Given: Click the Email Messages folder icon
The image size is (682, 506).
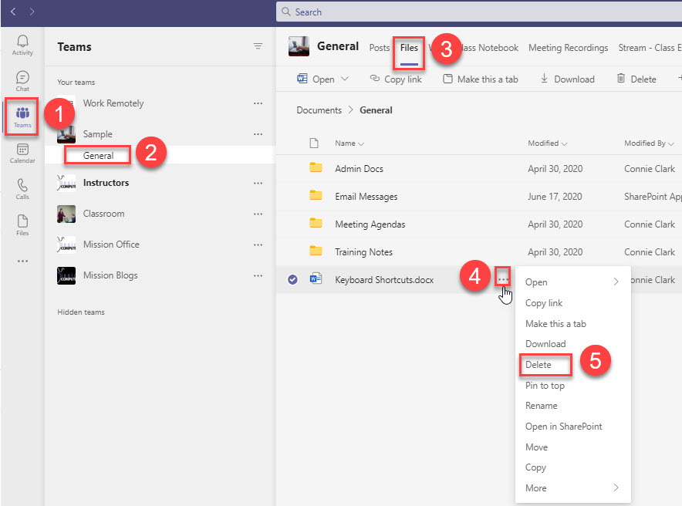Looking at the screenshot, I should (316, 196).
